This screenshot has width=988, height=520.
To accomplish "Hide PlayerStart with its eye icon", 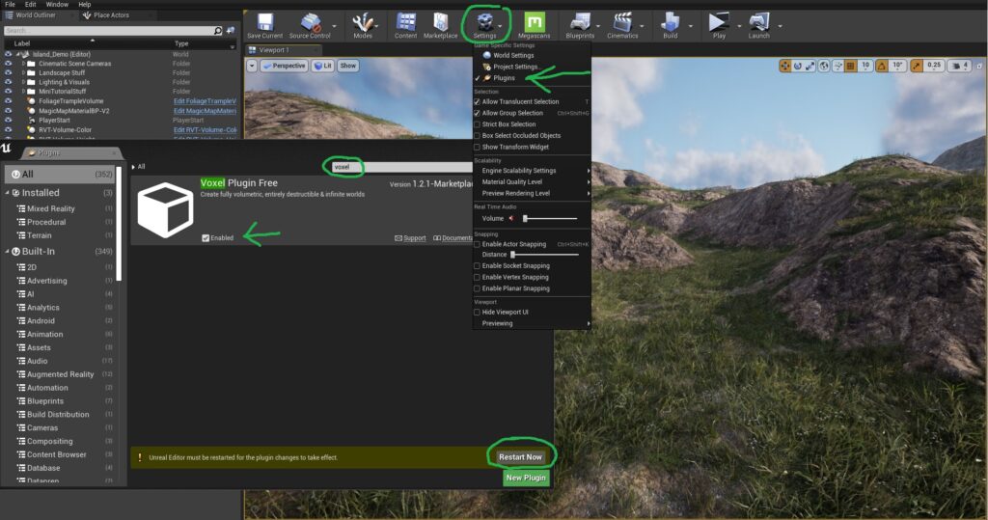I will (x=8, y=120).
